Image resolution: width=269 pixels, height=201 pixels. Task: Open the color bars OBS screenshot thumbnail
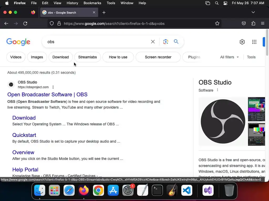(256, 134)
